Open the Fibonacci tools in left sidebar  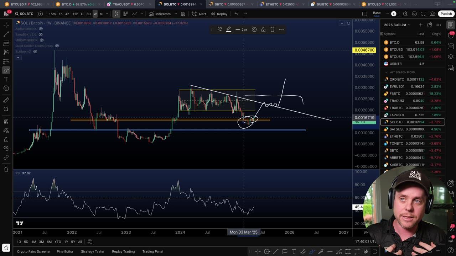tap(6, 43)
